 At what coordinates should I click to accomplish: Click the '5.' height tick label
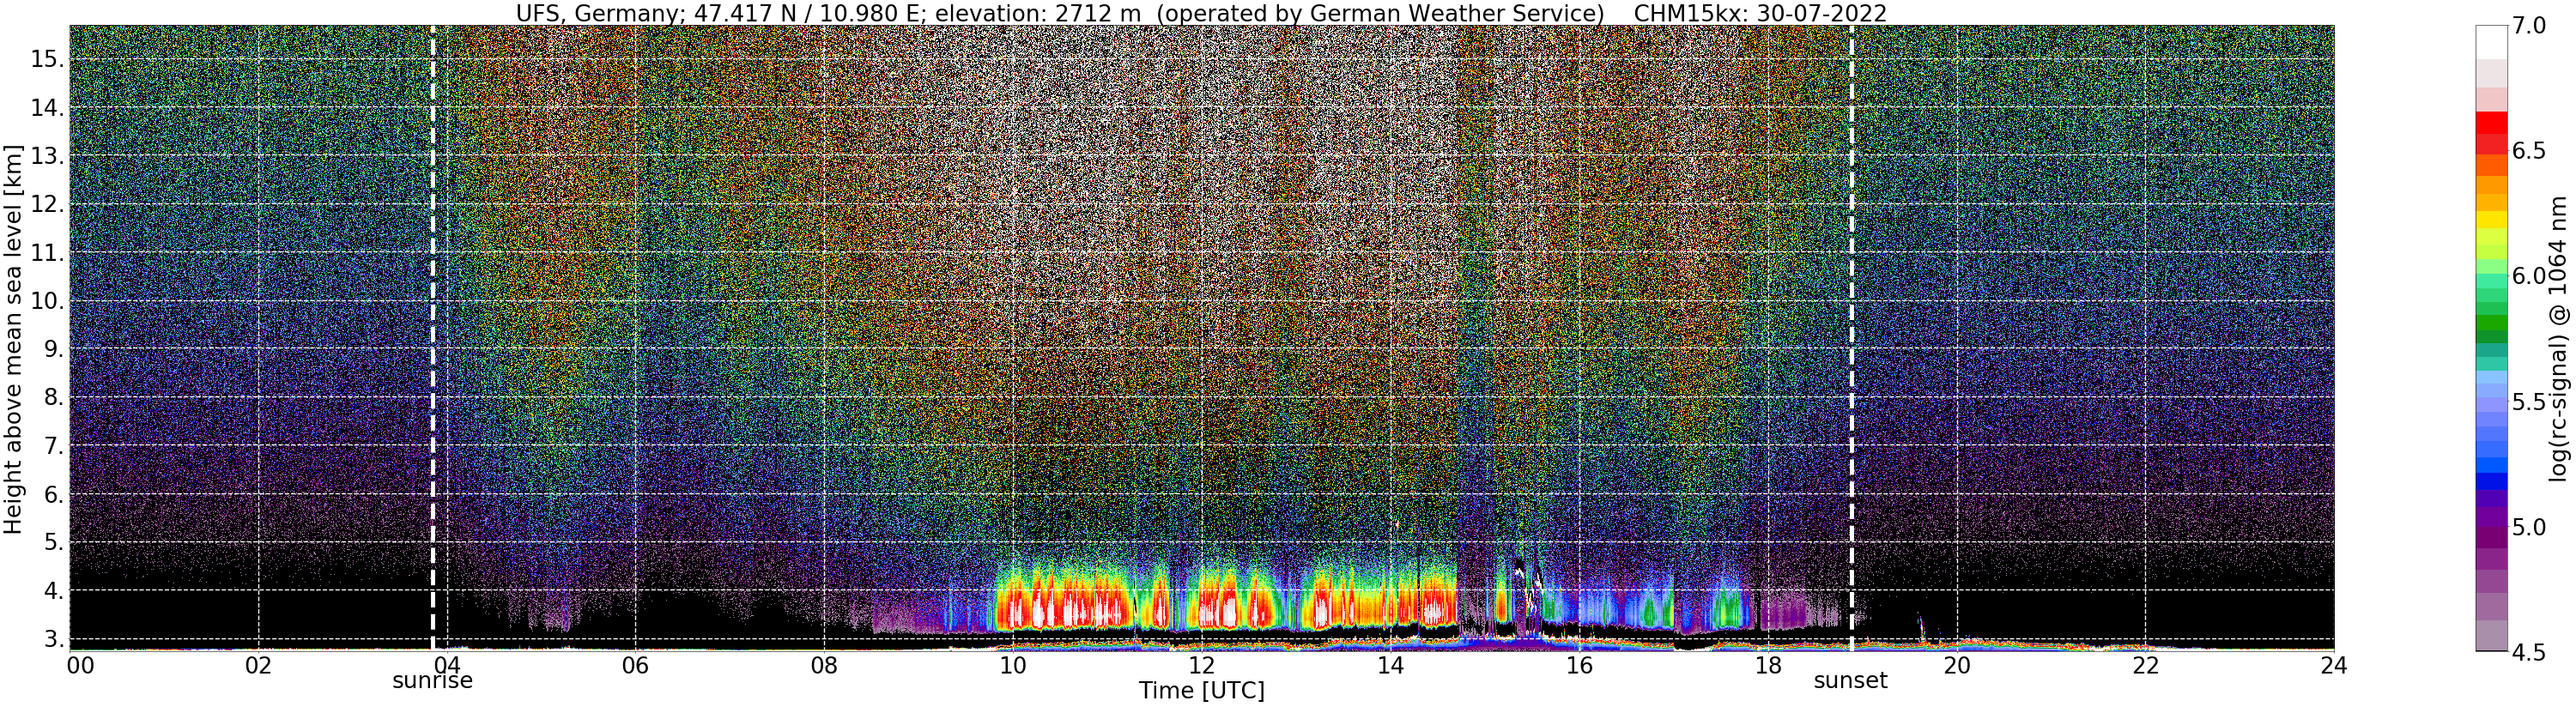[53, 542]
